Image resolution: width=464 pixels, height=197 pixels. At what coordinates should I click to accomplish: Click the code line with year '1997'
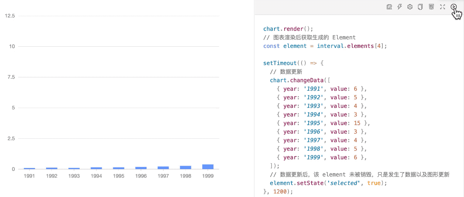(x=322, y=140)
